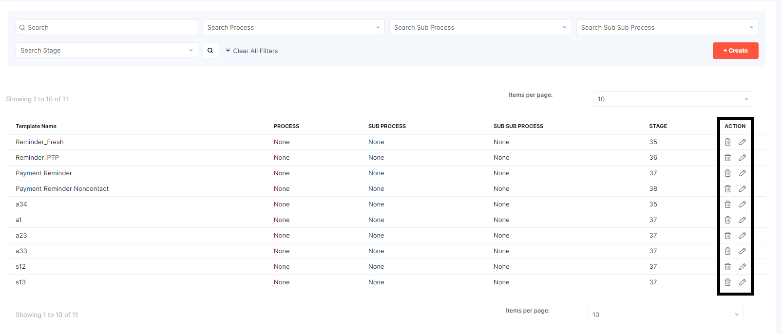Edit the s13 template
The height and width of the screenshot is (334, 782).
[743, 282]
